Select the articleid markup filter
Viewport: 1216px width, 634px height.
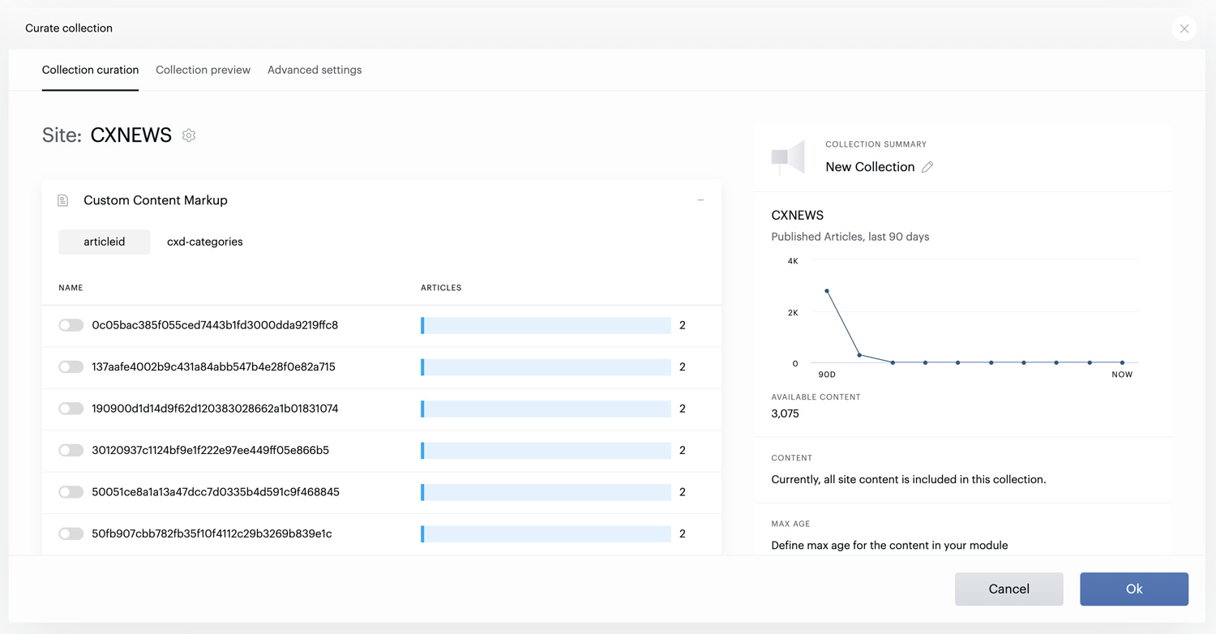pos(105,242)
